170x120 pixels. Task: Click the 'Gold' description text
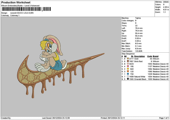[x=136, y=59]
